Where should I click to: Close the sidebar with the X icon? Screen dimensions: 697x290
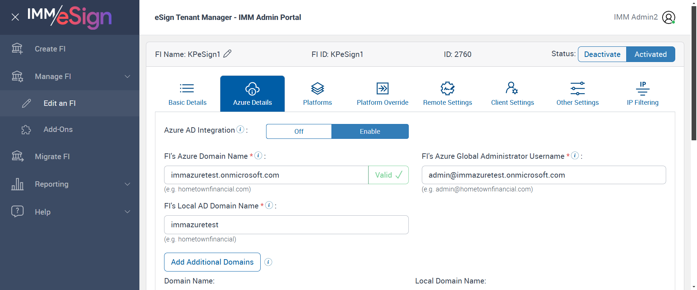[x=15, y=17]
